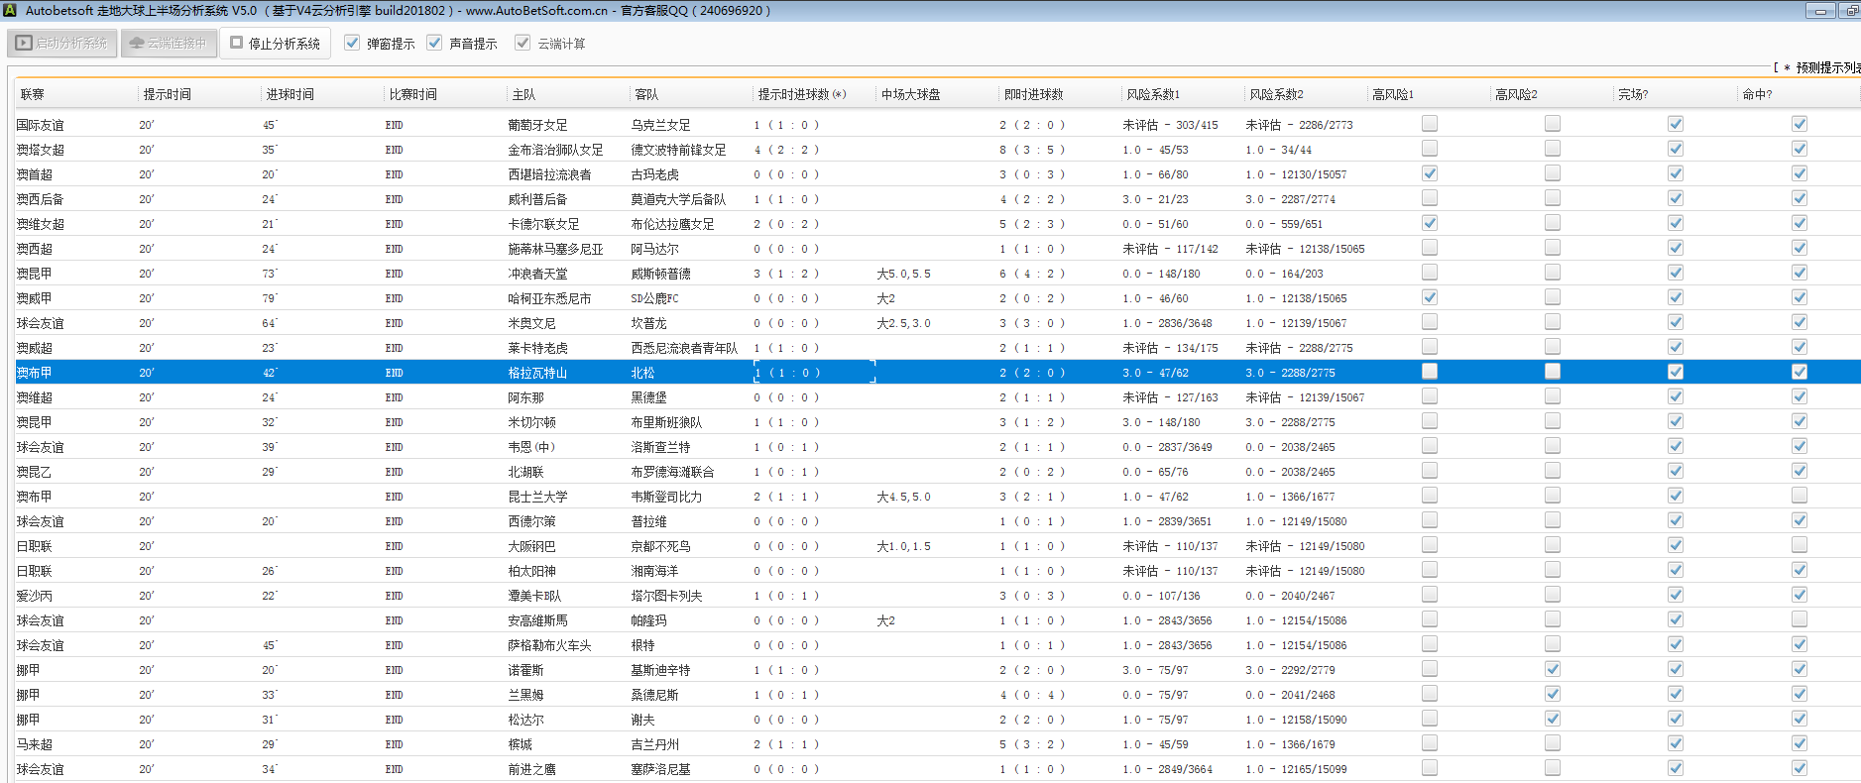This screenshot has height=783, width=1861.
Task: Sort by the 联赛 column header
Action: (x=33, y=94)
